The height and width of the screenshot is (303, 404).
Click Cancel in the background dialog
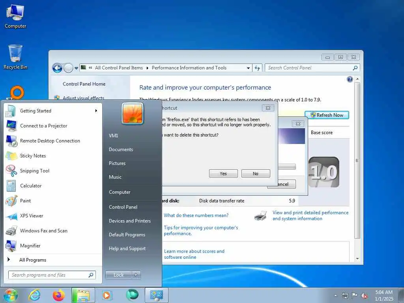(286, 184)
